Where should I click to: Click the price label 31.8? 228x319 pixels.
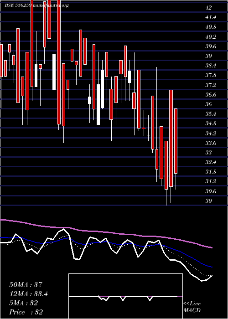point(211,172)
